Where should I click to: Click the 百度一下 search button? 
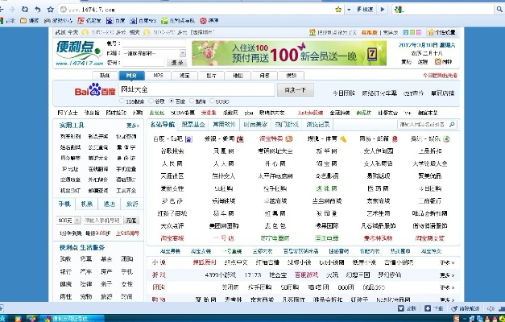pos(295,90)
